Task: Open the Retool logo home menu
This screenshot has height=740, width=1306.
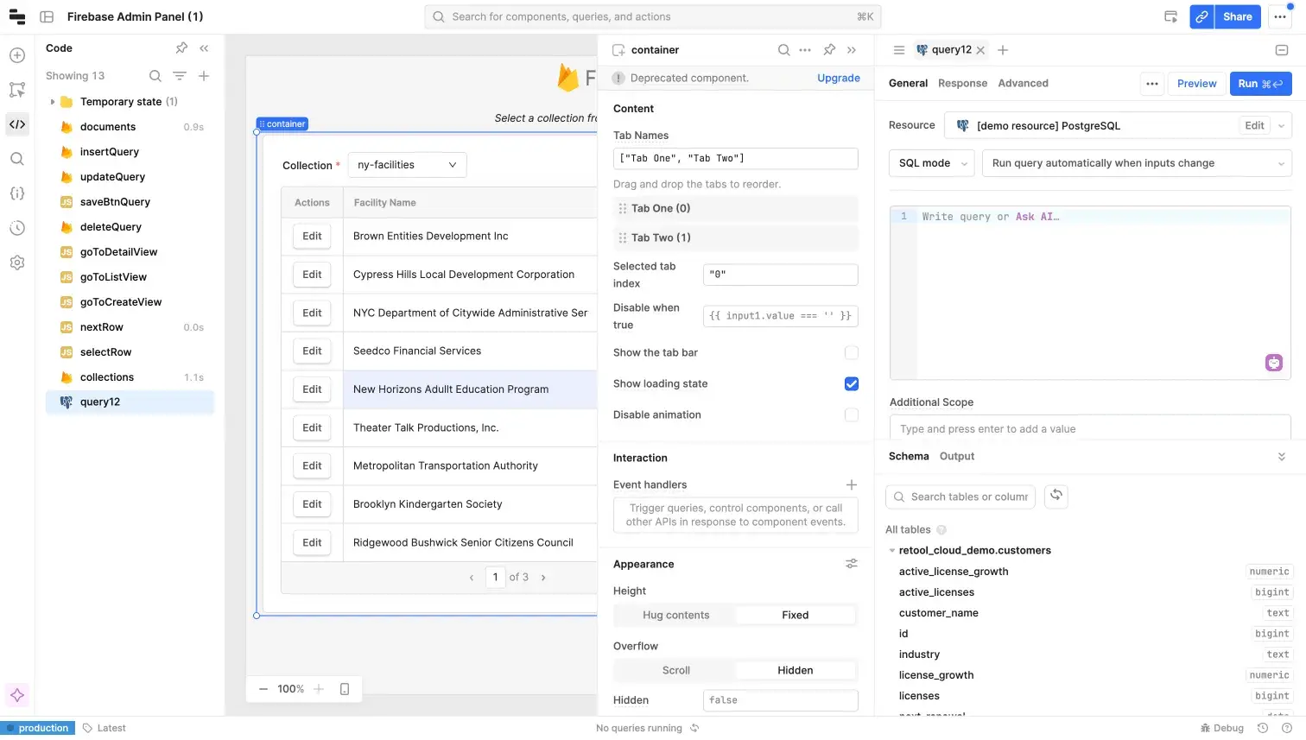Action: tap(17, 16)
